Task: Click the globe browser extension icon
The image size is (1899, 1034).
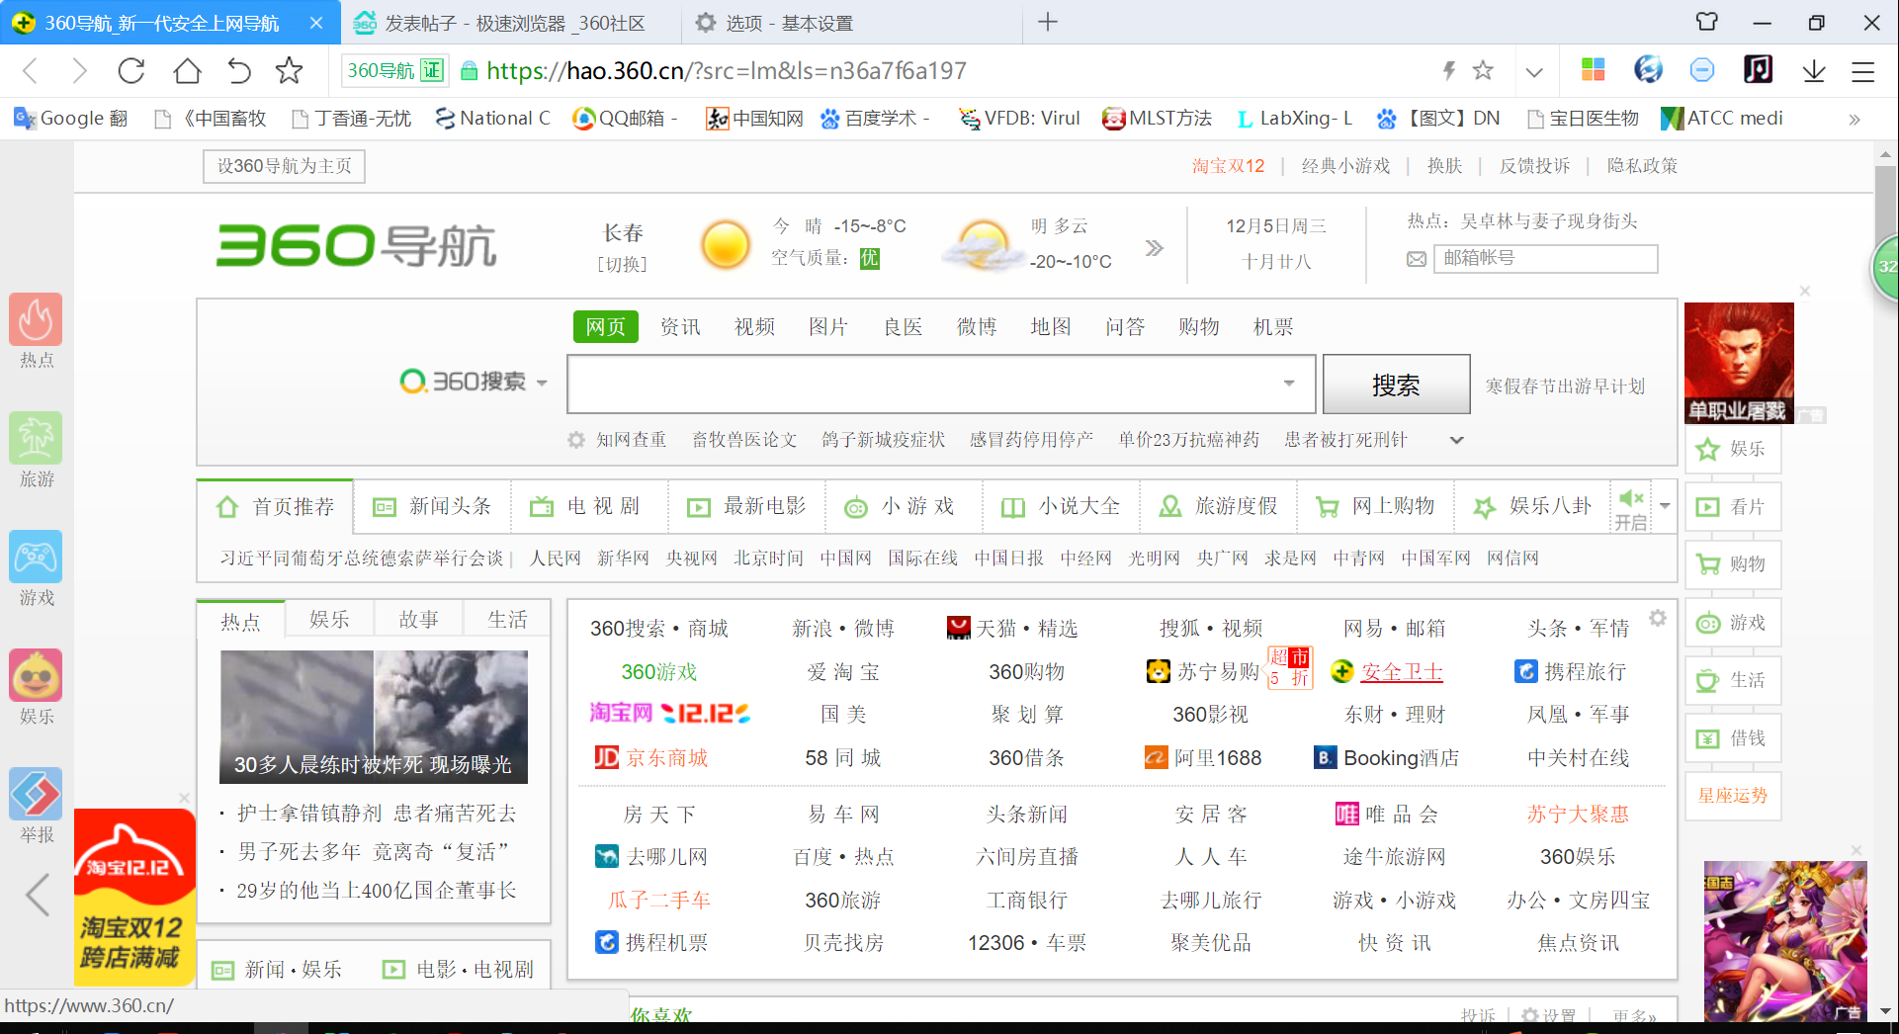Action: pyautogui.click(x=1648, y=69)
